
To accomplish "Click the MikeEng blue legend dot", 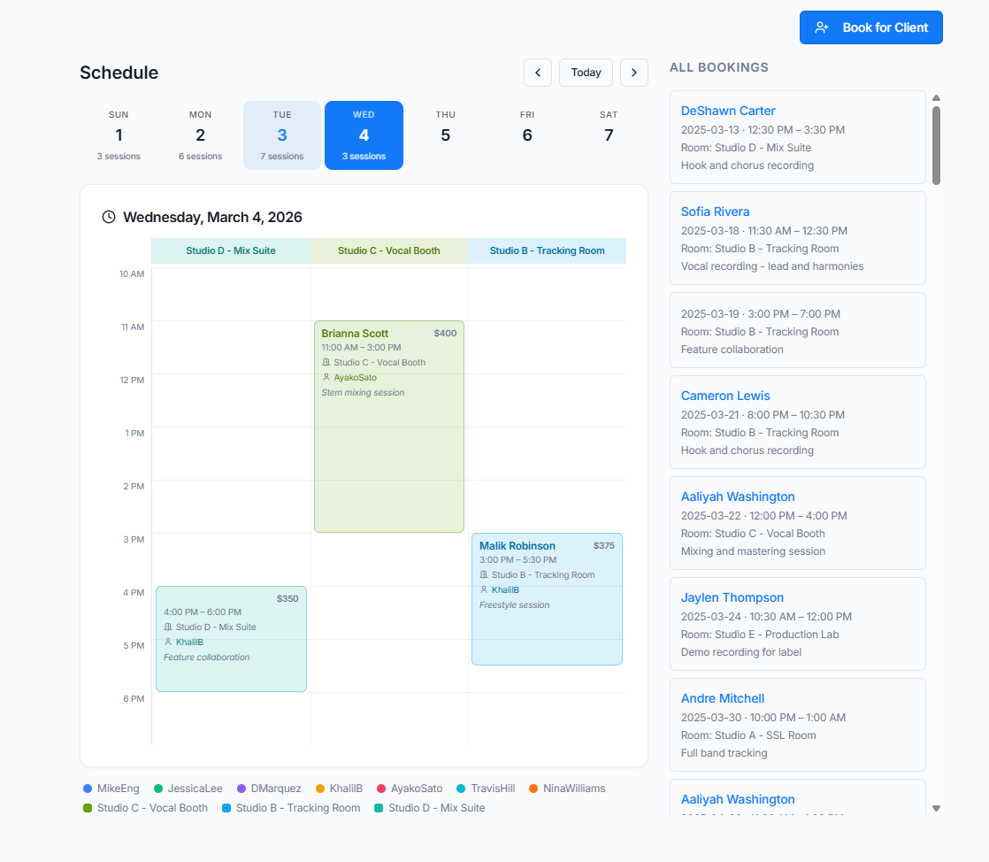I will (x=88, y=789).
